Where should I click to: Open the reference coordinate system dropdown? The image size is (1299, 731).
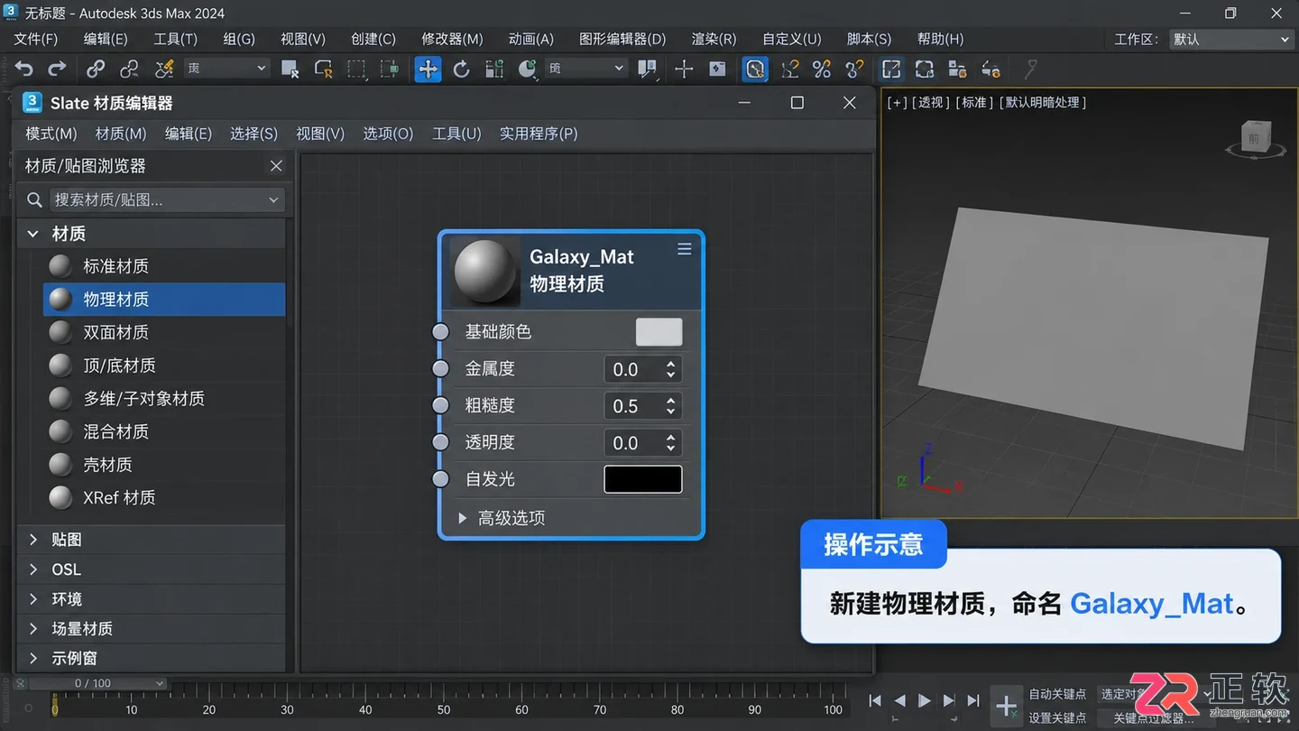click(x=585, y=69)
